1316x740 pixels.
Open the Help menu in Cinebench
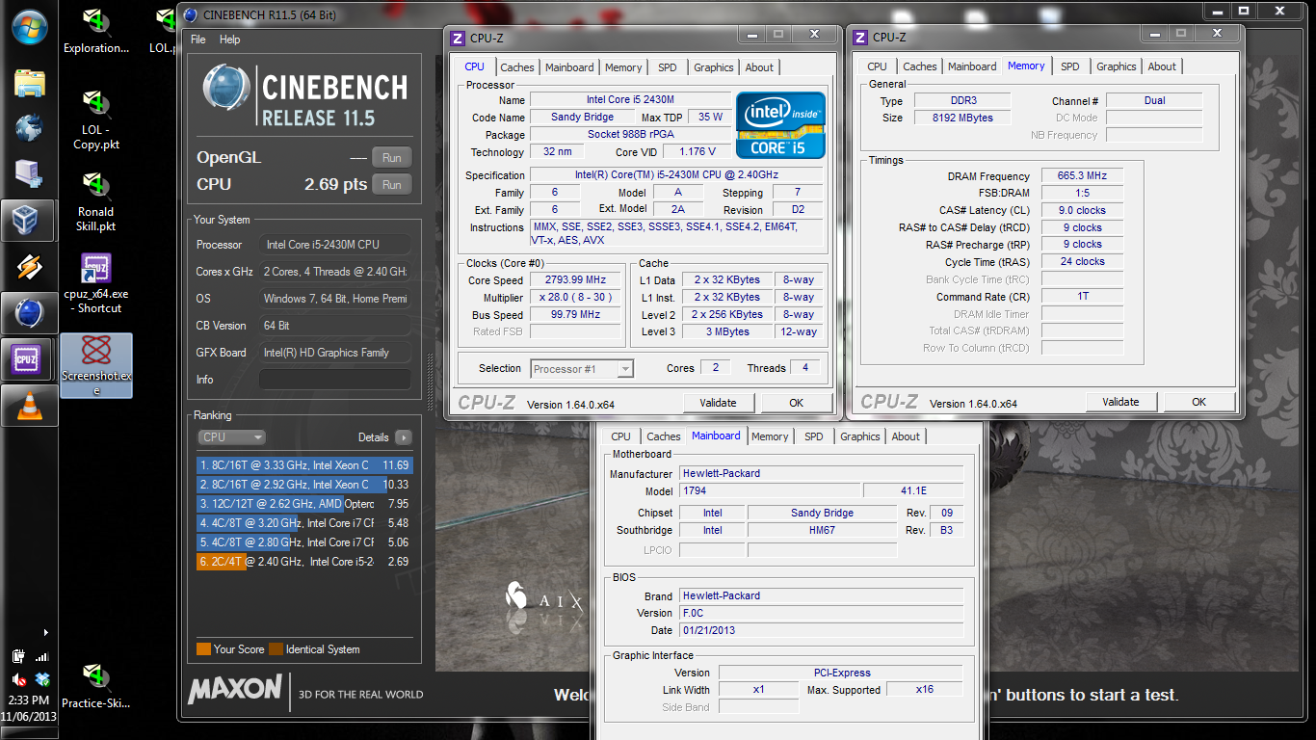229,40
